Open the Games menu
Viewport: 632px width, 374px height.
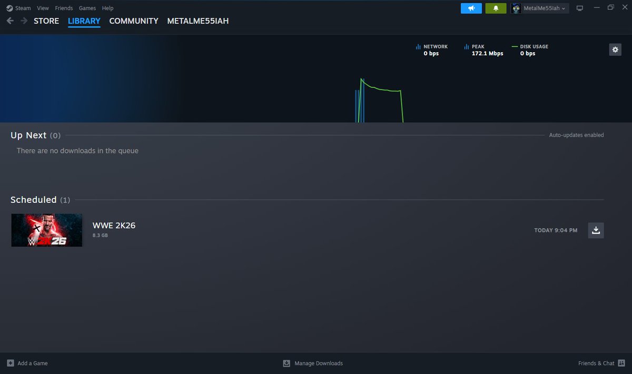pos(87,8)
